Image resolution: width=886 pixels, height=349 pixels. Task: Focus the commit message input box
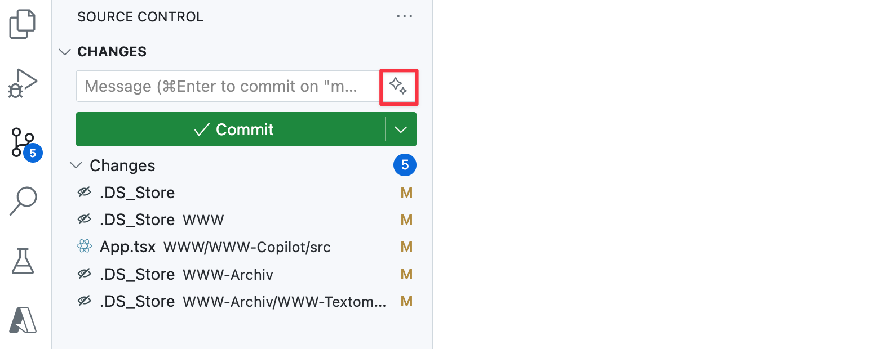coord(228,86)
